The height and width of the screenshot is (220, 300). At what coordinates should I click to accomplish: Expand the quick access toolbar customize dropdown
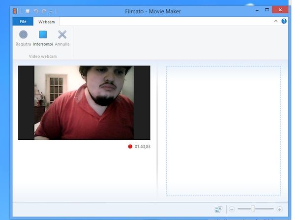click(51, 11)
